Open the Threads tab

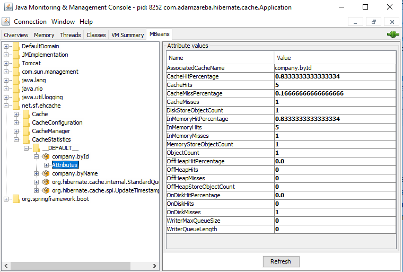(x=71, y=35)
